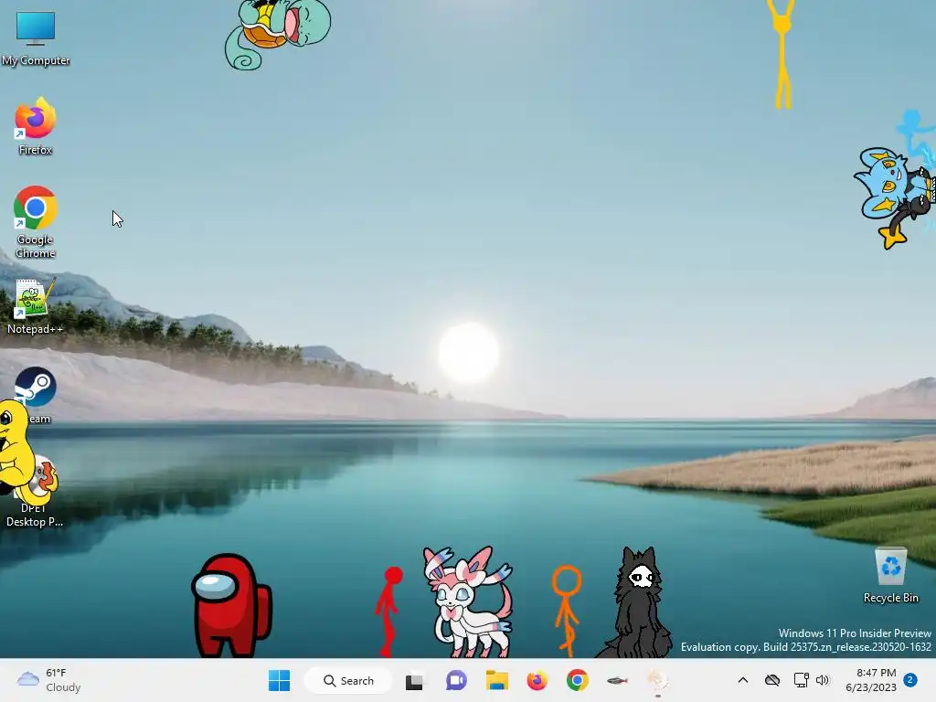
Task: Open the Chat app in taskbar
Action: click(456, 680)
